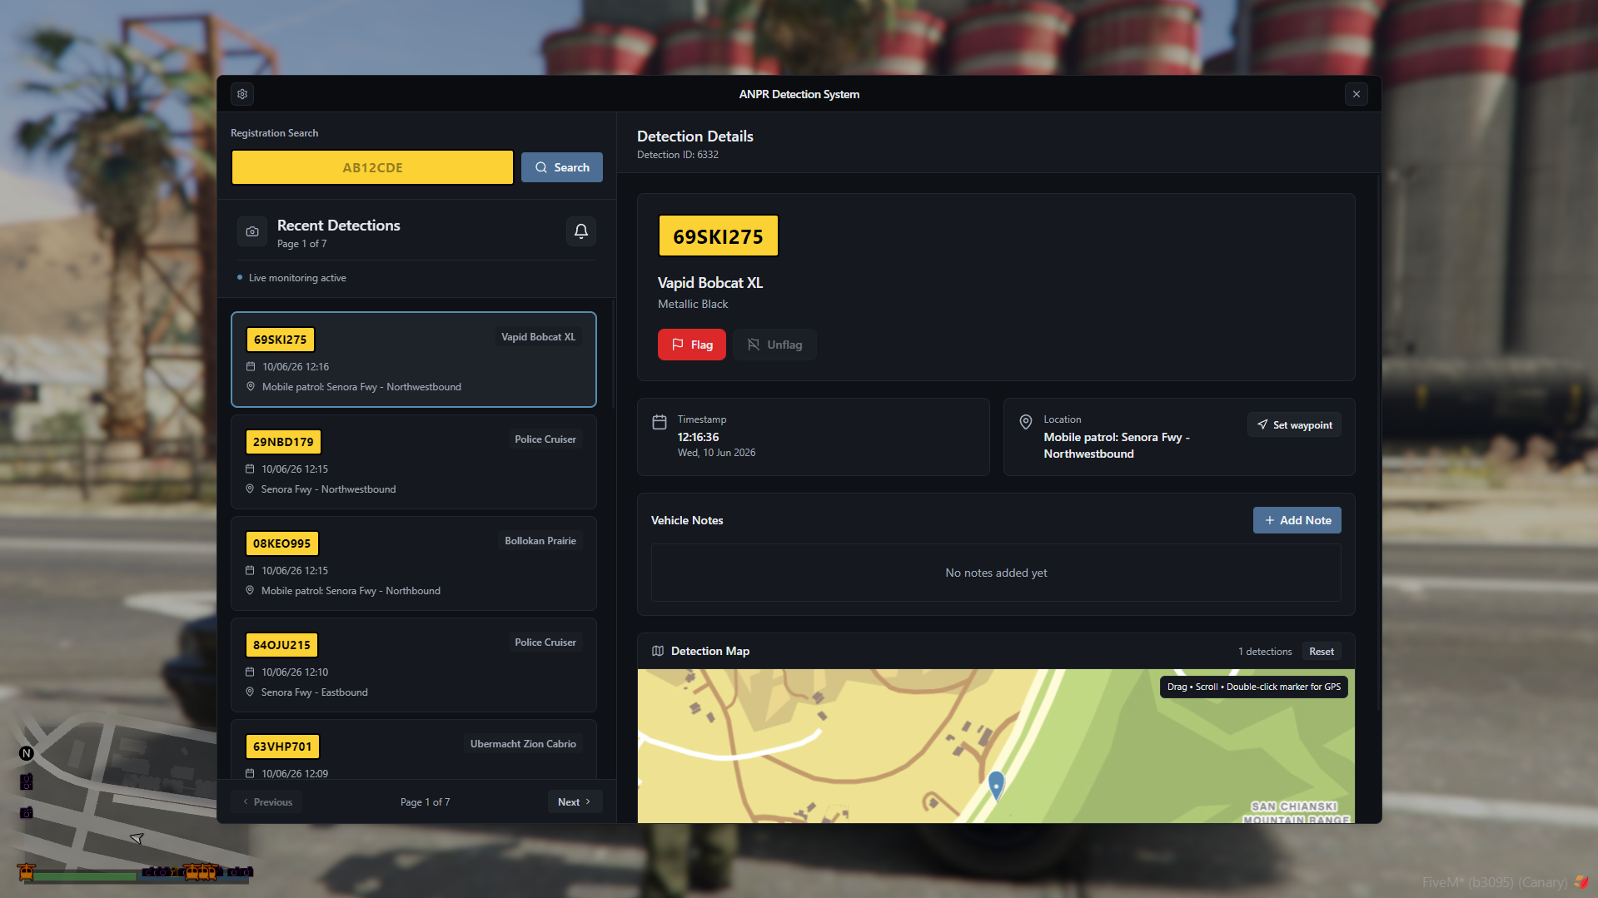Click the Detection ID: 6332 text
Viewport: 1598px width, 898px height.
[x=678, y=155]
